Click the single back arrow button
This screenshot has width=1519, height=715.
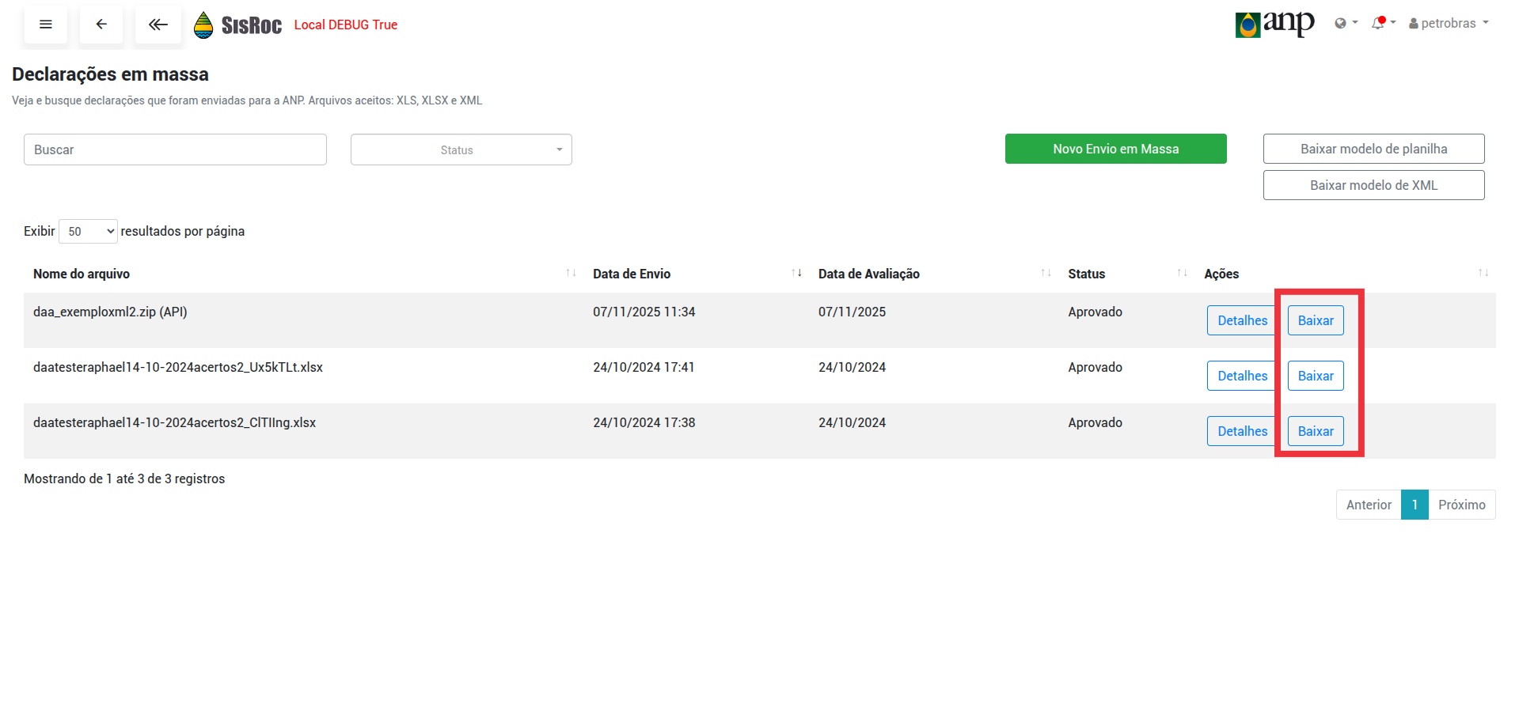coord(101,25)
